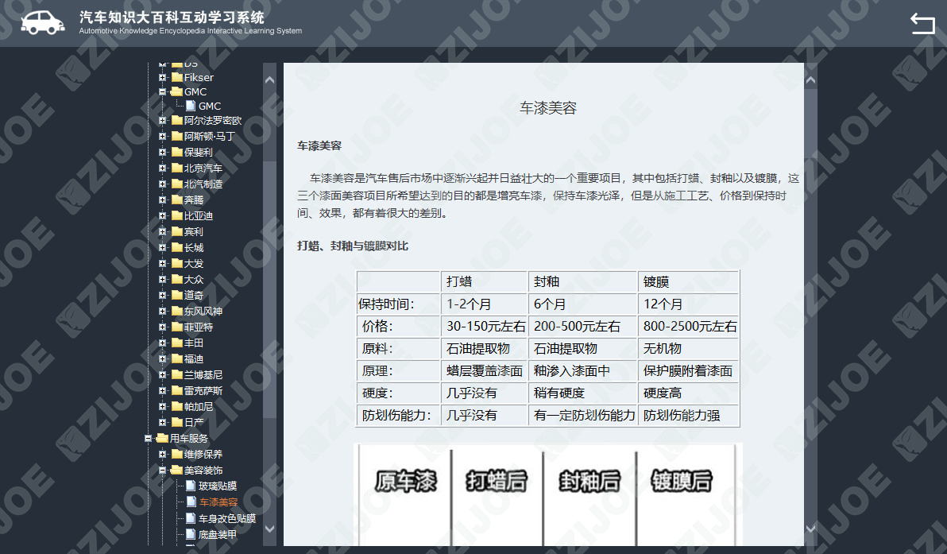Open the 车身改色贴膜 article
The image size is (947, 554).
tap(227, 518)
